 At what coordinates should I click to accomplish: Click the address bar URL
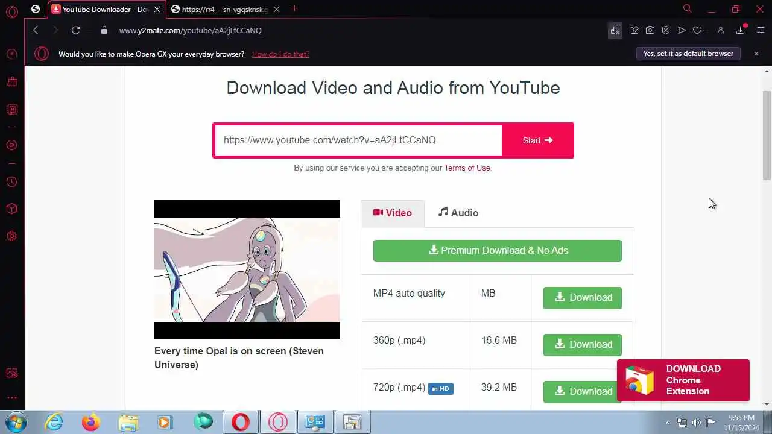pyautogui.click(x=191, y=30)
